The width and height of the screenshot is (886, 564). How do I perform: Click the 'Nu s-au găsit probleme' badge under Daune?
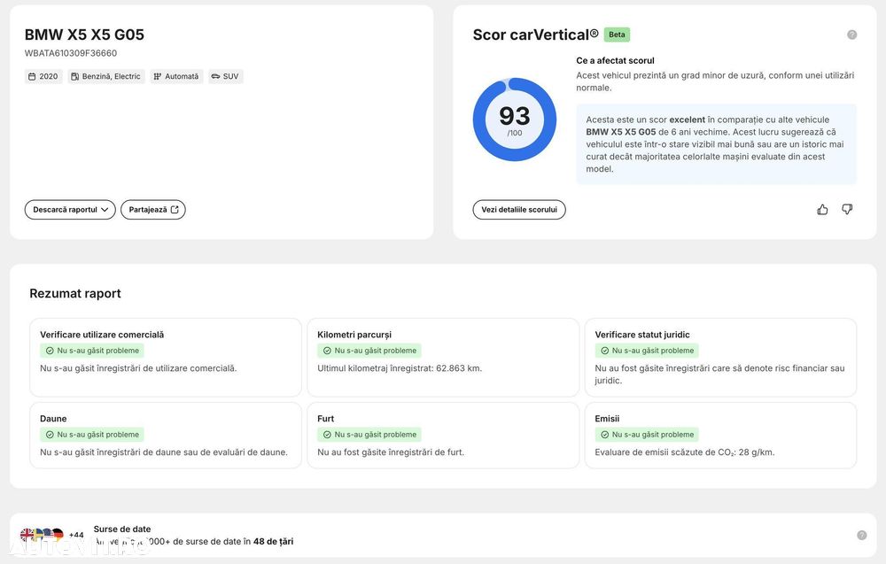92,435
